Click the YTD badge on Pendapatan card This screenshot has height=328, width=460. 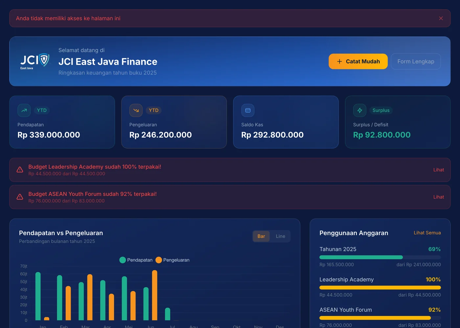(x=42, y=110)
